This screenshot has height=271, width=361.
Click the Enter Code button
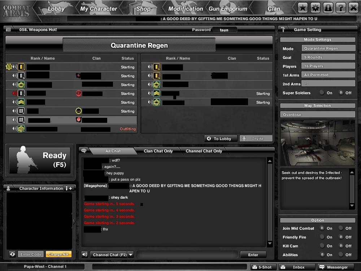coord(31,254)
